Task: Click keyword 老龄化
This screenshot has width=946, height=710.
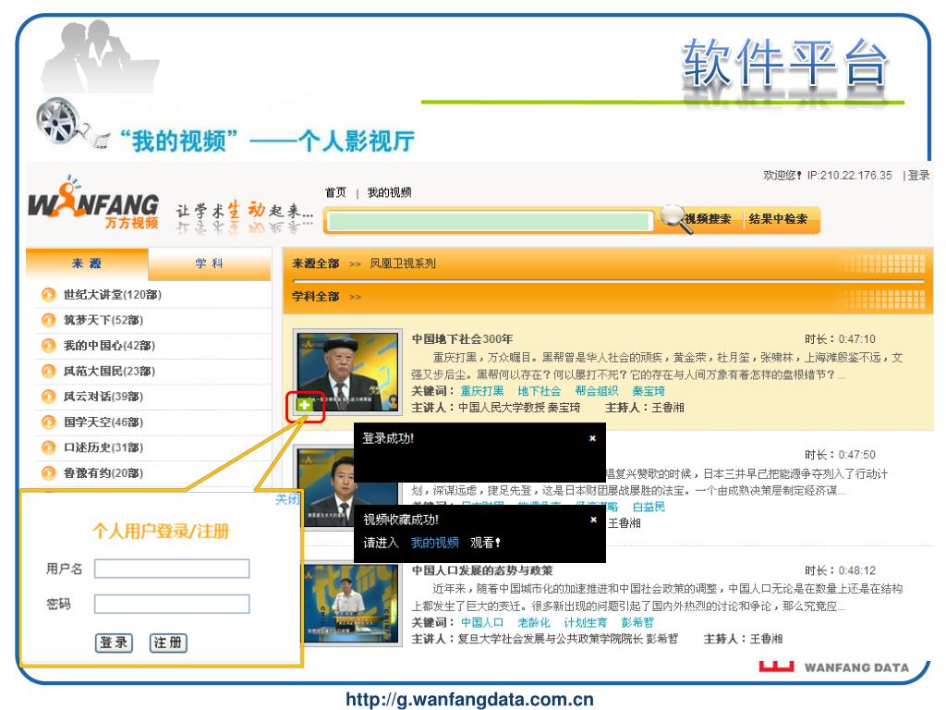Action: pos(533,622)
